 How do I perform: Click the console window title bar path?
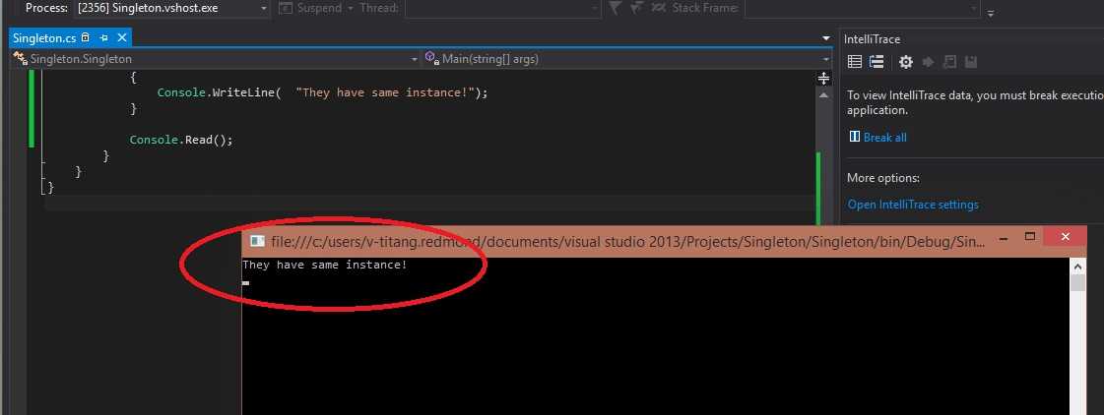pyautogui.click(x=628, y=242)
